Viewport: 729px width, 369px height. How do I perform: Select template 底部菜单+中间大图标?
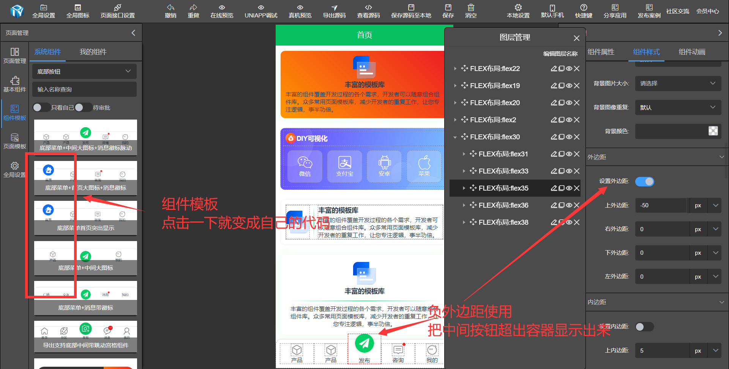pos(85,258)
